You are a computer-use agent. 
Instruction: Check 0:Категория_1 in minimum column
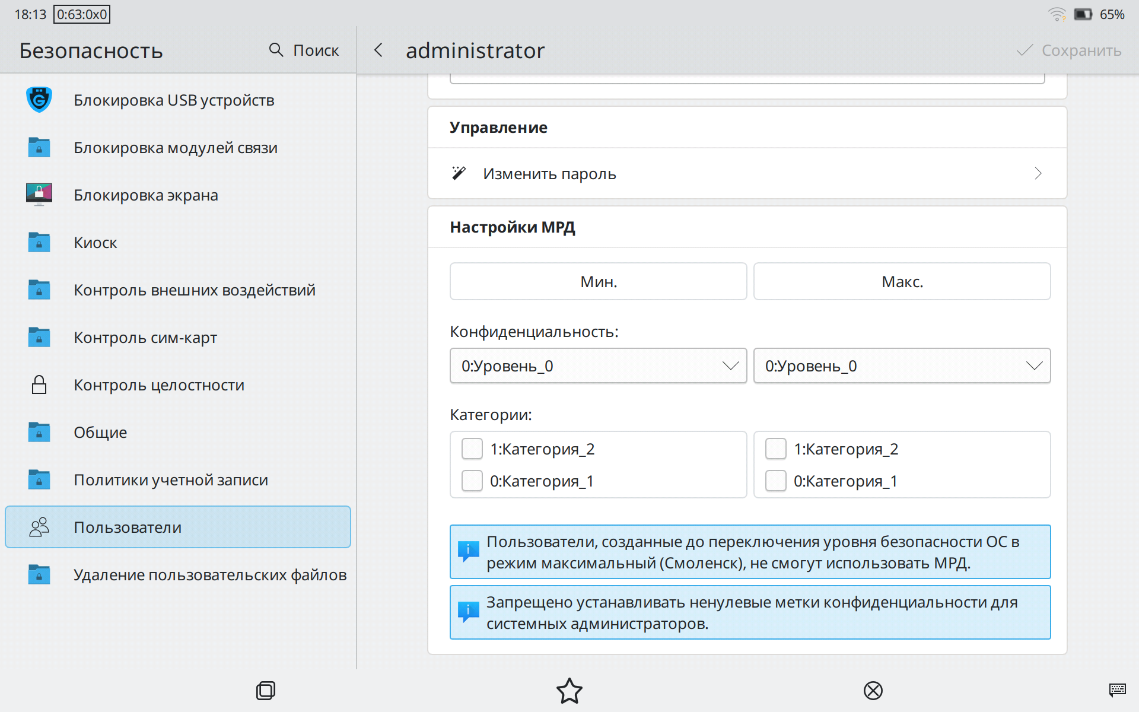coord(472,481)
